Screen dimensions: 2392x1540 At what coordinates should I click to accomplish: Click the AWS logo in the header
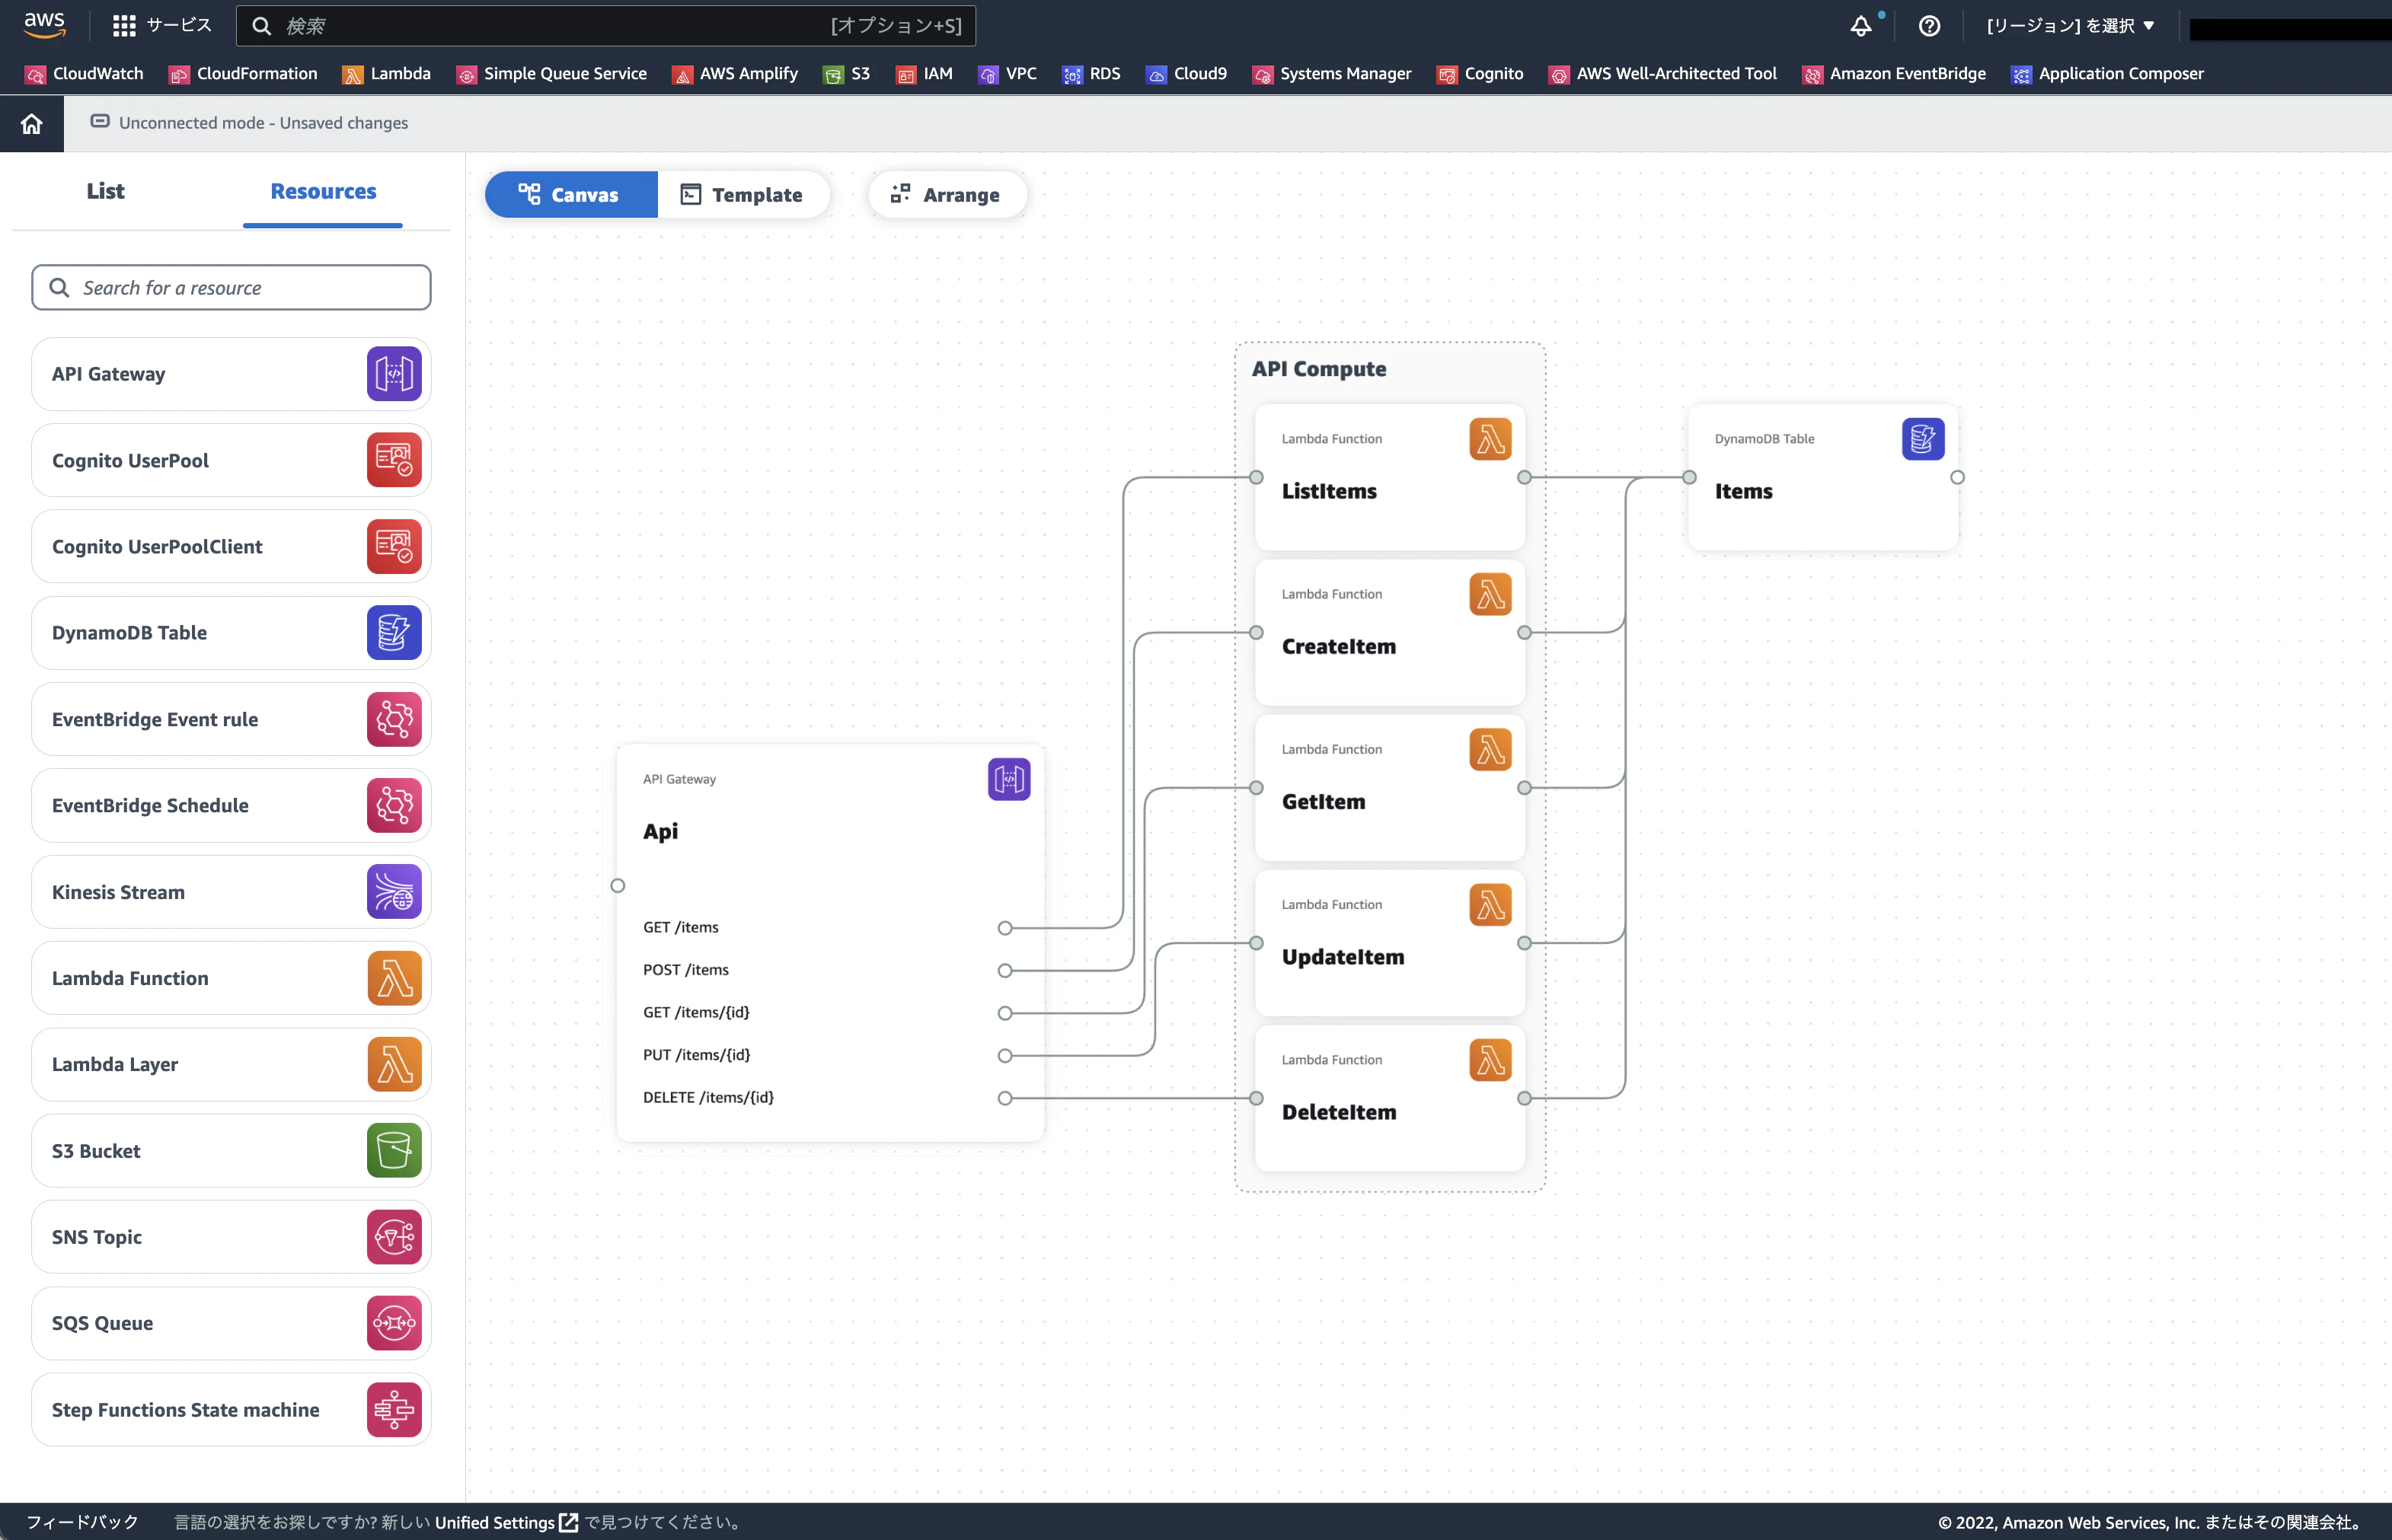[45, 25]
